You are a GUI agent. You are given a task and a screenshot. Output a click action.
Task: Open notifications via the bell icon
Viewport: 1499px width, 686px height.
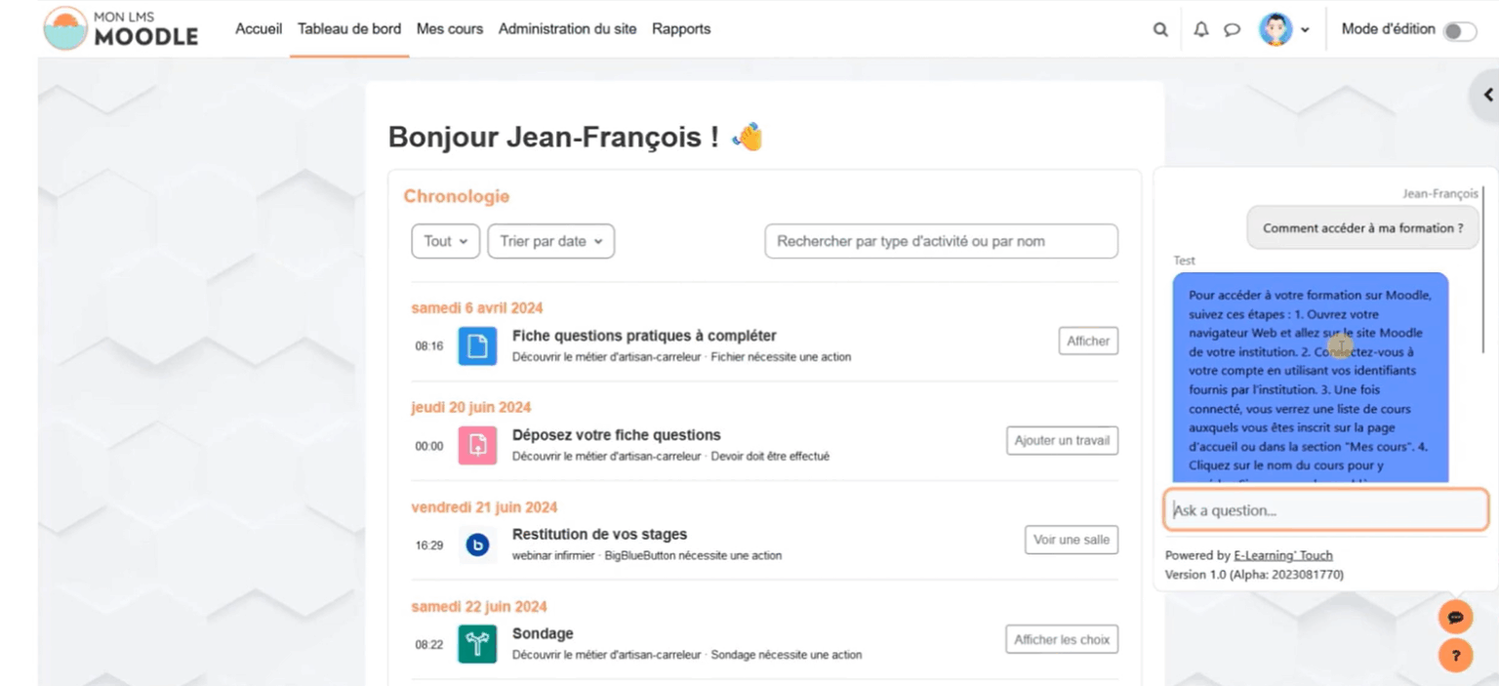coord(1200,29)
